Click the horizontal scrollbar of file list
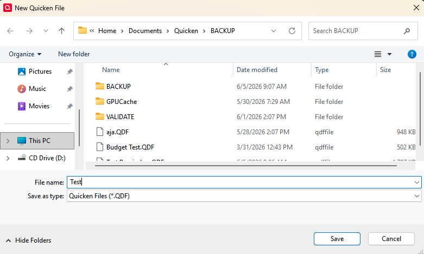This screenshot has height=254, width=424. 246,166
